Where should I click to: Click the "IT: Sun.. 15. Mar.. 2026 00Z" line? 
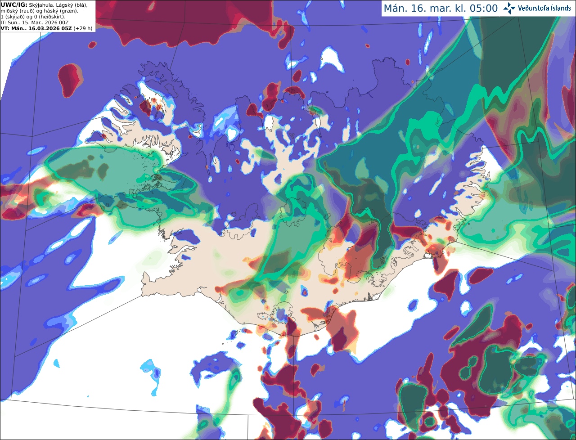35,22
